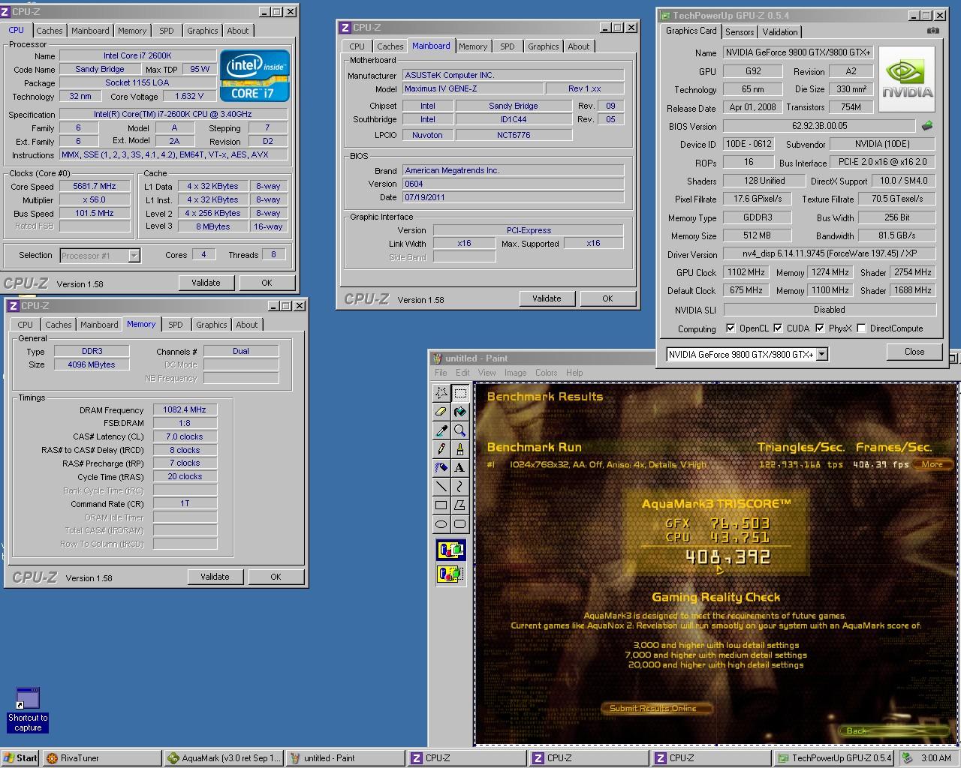Toggle the DirectCompute checkbox in GPU-Z

click(861, 328)
